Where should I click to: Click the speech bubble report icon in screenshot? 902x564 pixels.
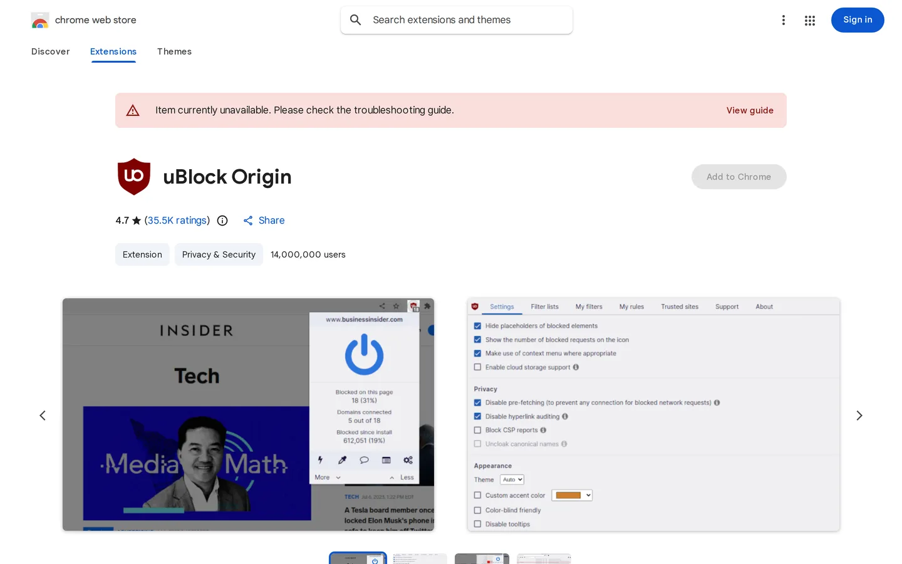364,460
